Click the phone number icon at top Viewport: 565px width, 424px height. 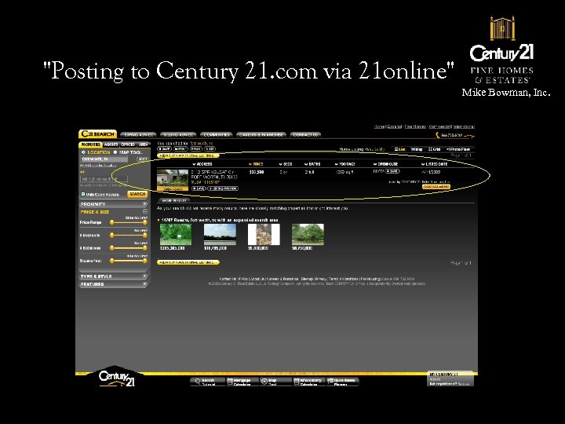[438, 135]
